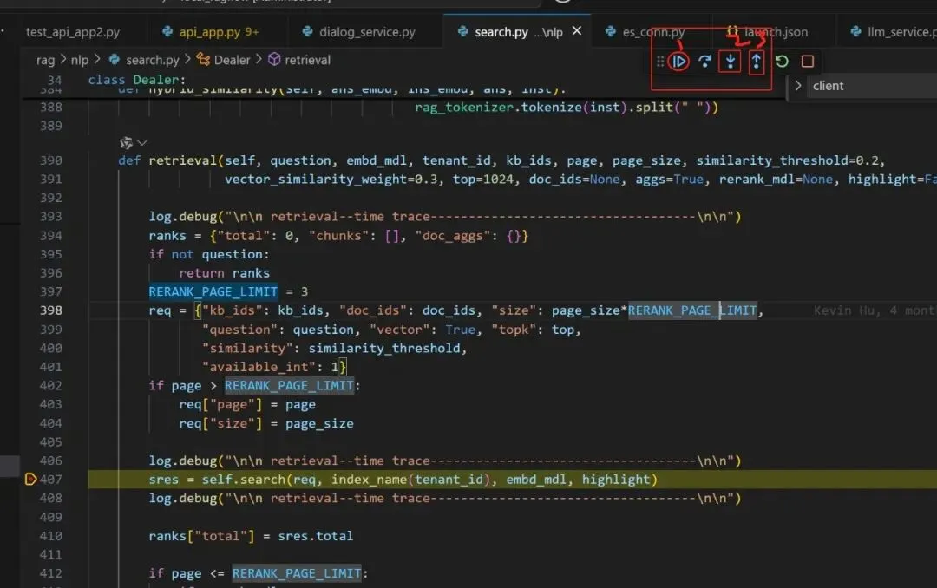The width and height of the screenshot is (937, 588).
Task: Switch to the test_api_app2.py tab
Action: 73,32
